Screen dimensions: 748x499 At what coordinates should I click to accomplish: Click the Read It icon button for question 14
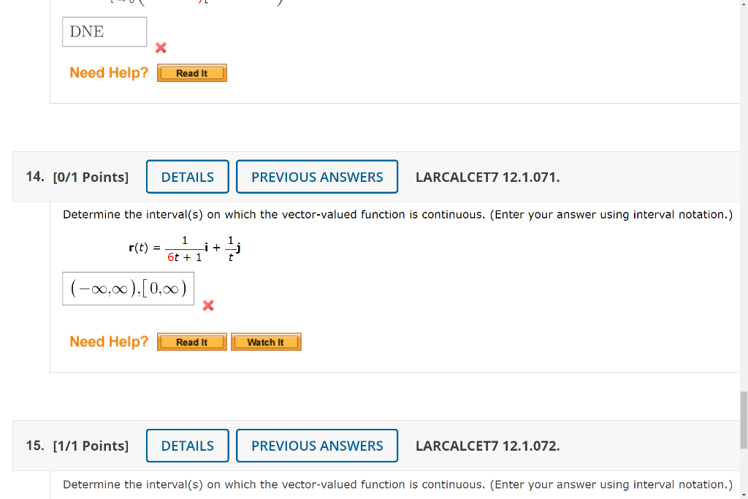pyautogui.click(x=191, y=341)
